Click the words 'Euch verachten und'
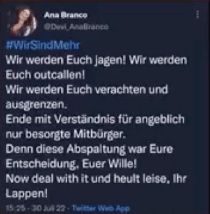This screenshot has height=214, width=210. [117, 90]
